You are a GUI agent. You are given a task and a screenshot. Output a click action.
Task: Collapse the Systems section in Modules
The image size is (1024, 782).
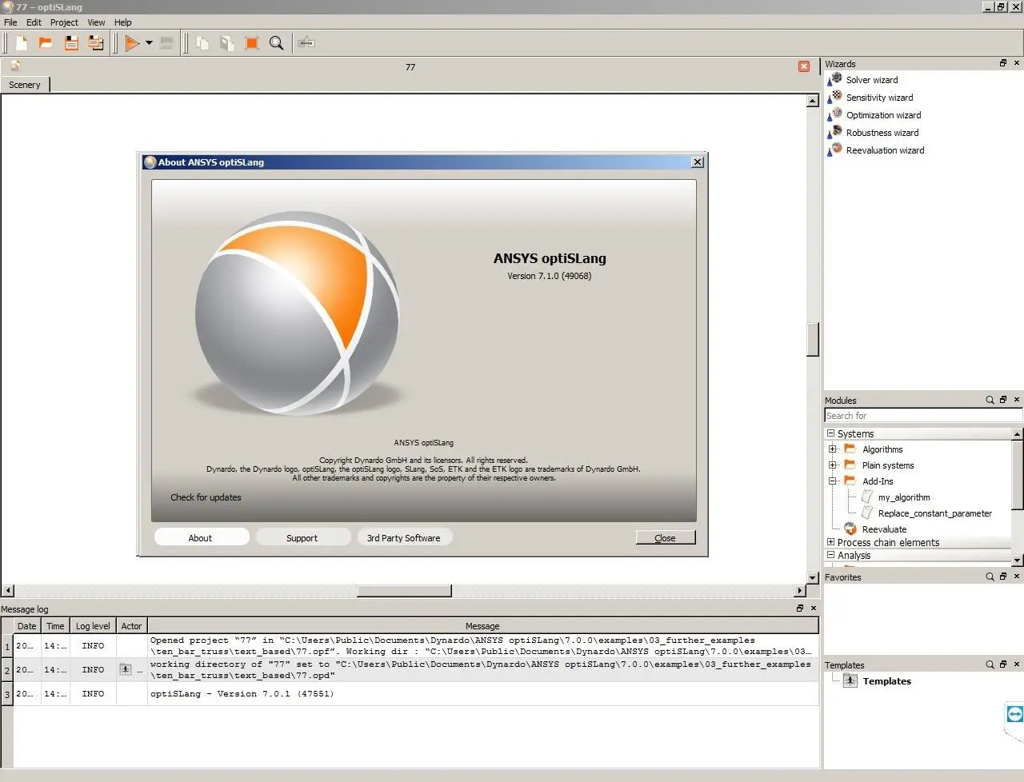pyautogui.click(x=830, y=433)
